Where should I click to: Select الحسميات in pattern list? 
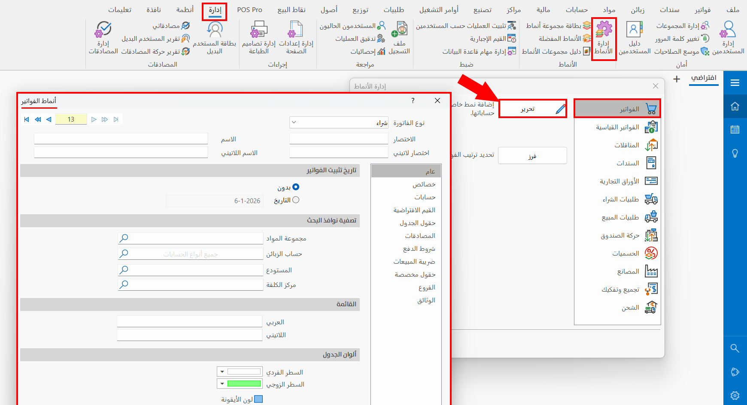617,253
